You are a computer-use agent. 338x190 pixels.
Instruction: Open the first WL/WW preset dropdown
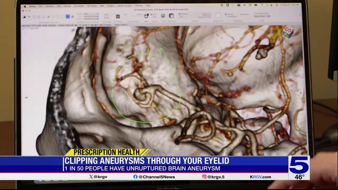[91, 14]
